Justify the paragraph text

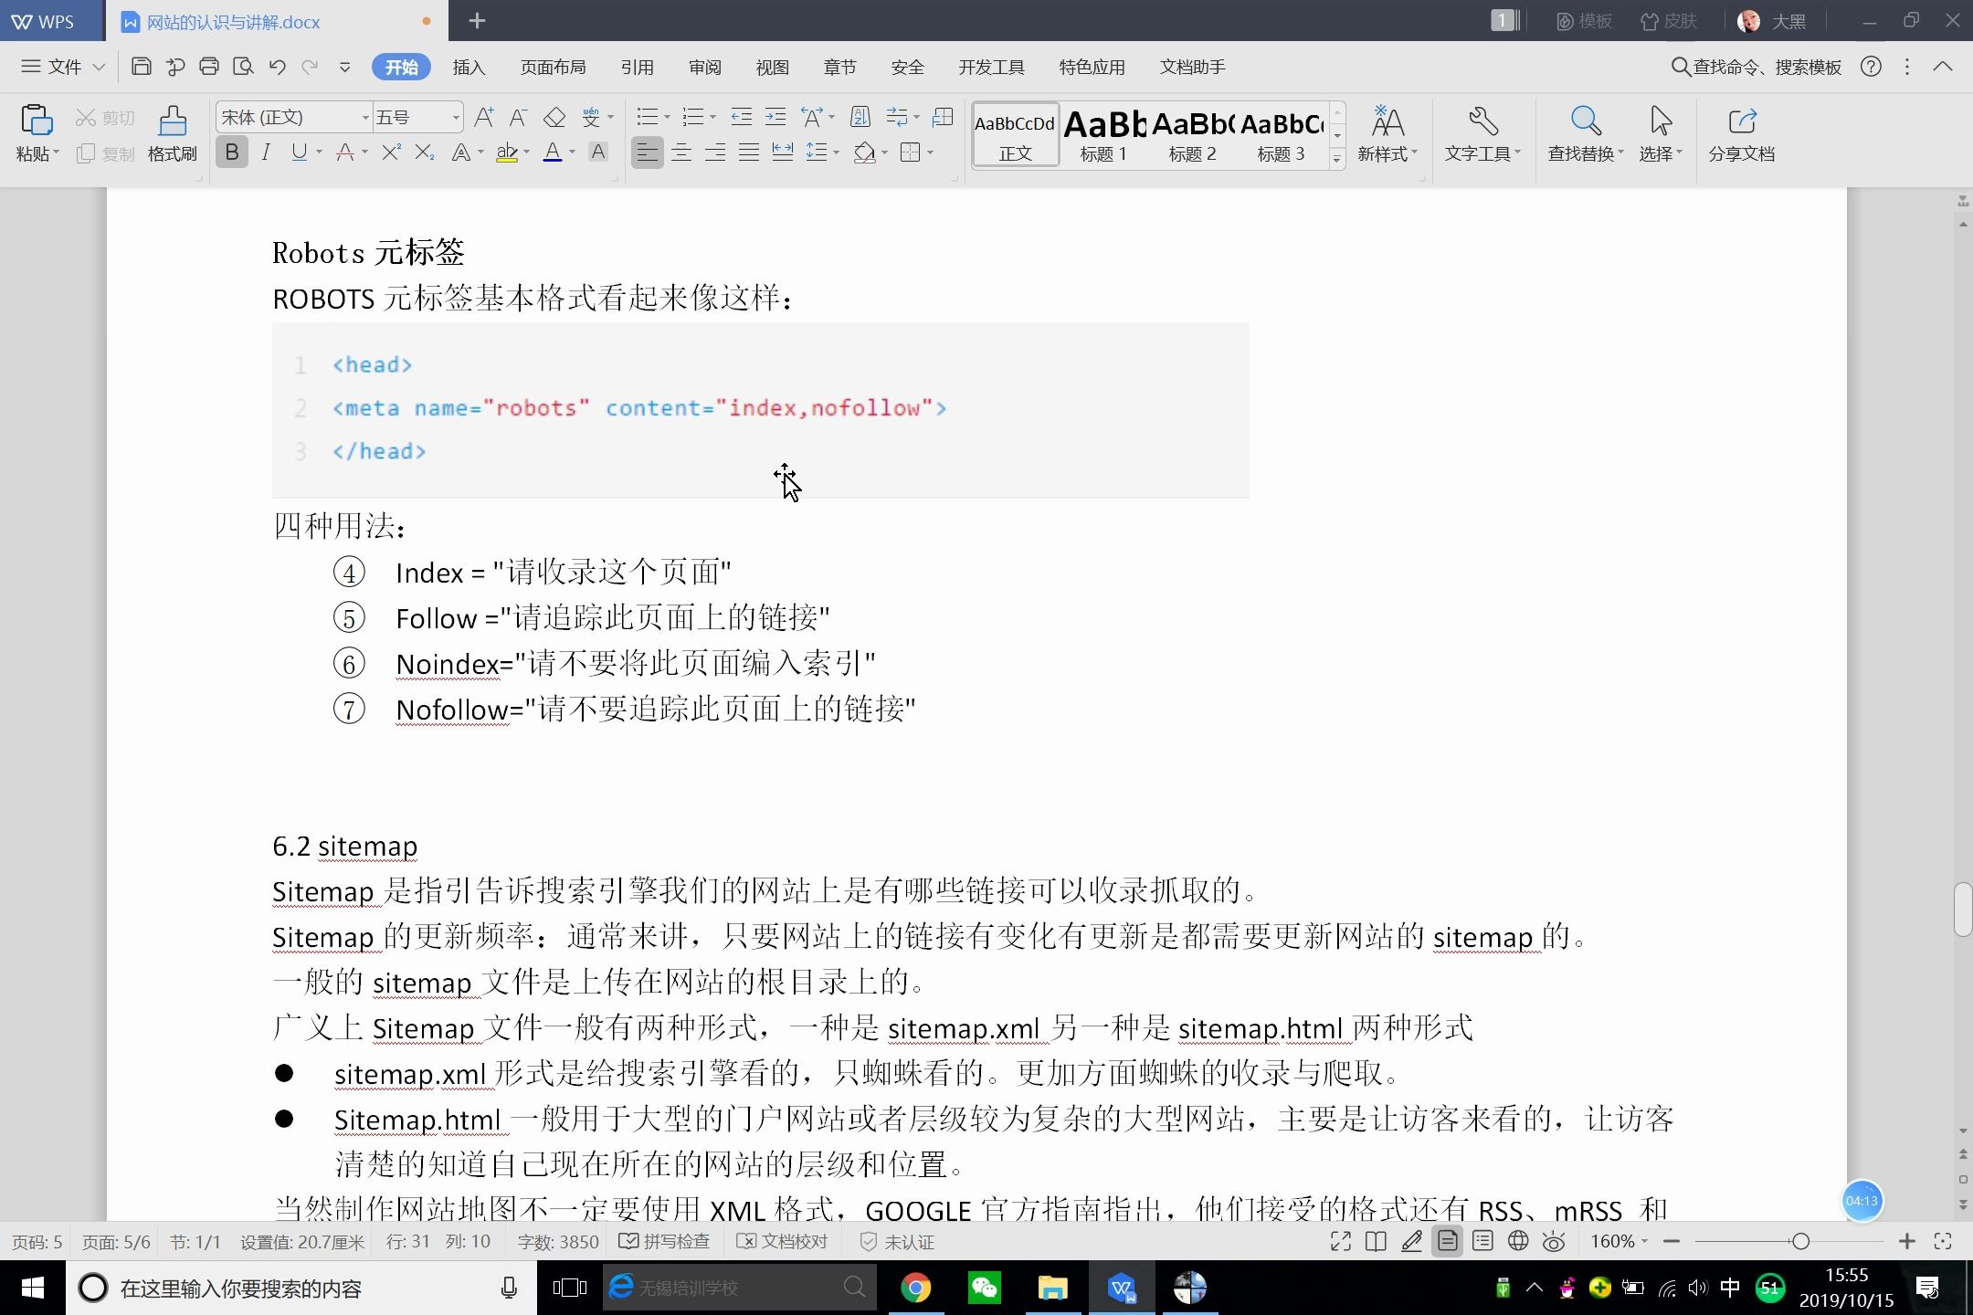(x=749, y=153)
